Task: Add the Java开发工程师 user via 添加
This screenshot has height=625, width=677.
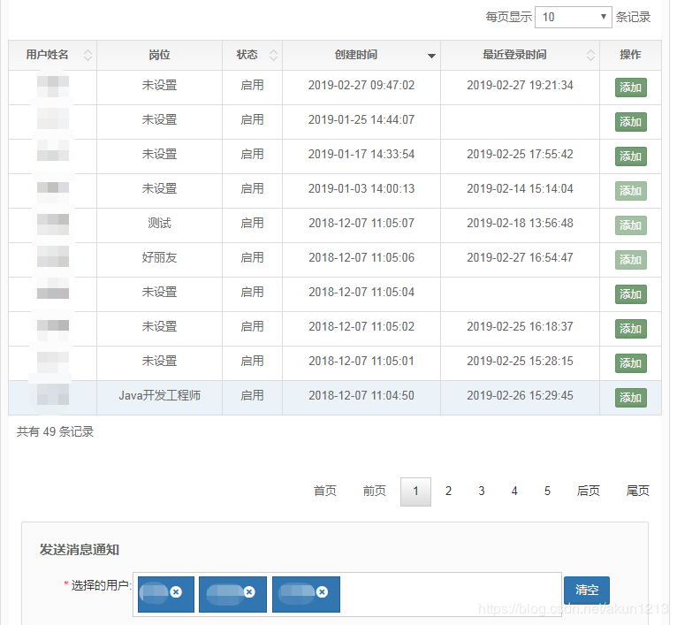Action: tap(630, 398)
